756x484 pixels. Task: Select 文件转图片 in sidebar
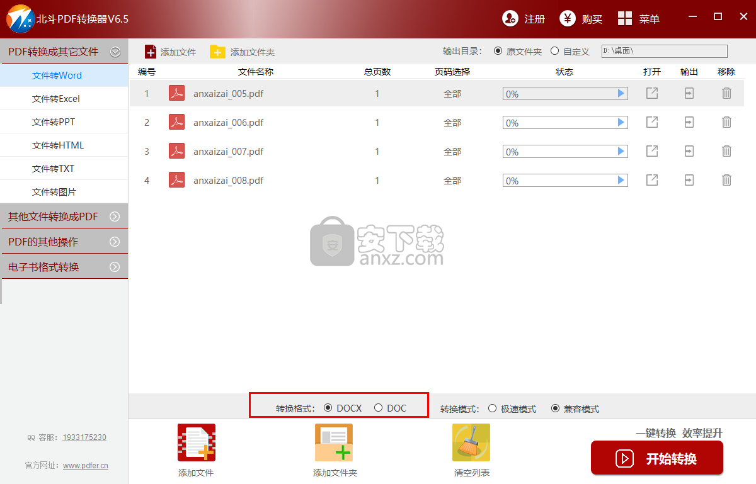[64, 192]
